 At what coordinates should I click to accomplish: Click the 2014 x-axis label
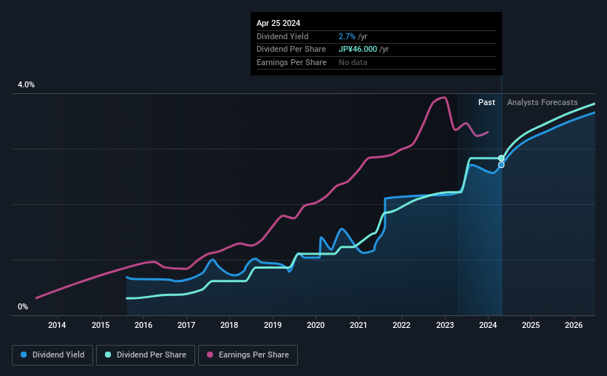[x=57, y=325]
